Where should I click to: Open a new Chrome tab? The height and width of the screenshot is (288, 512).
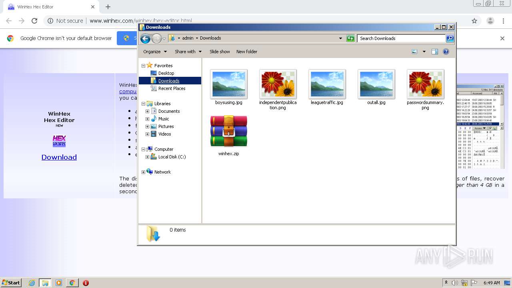(x=108, y=7)
